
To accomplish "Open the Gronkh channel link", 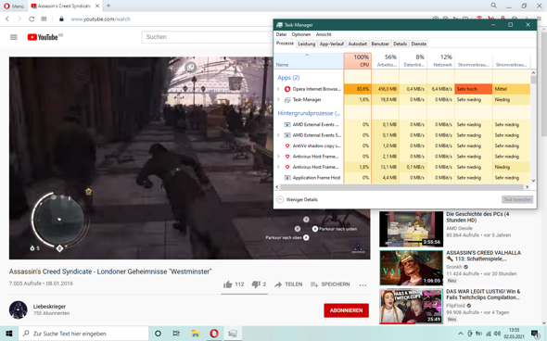I will 454,267.
